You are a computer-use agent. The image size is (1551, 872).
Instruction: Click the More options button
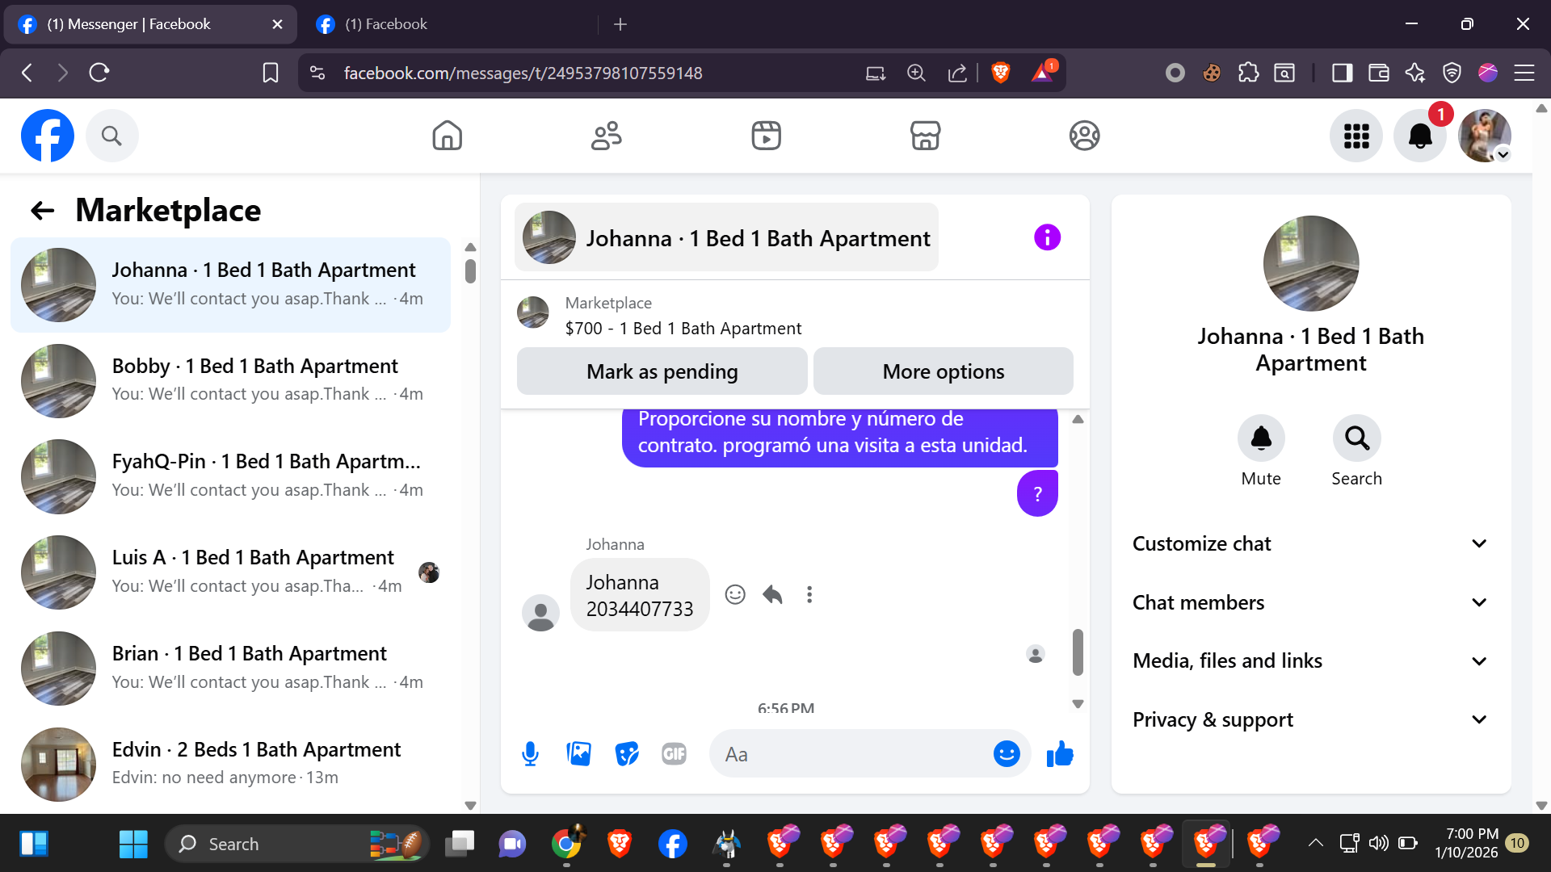point(943,371)
